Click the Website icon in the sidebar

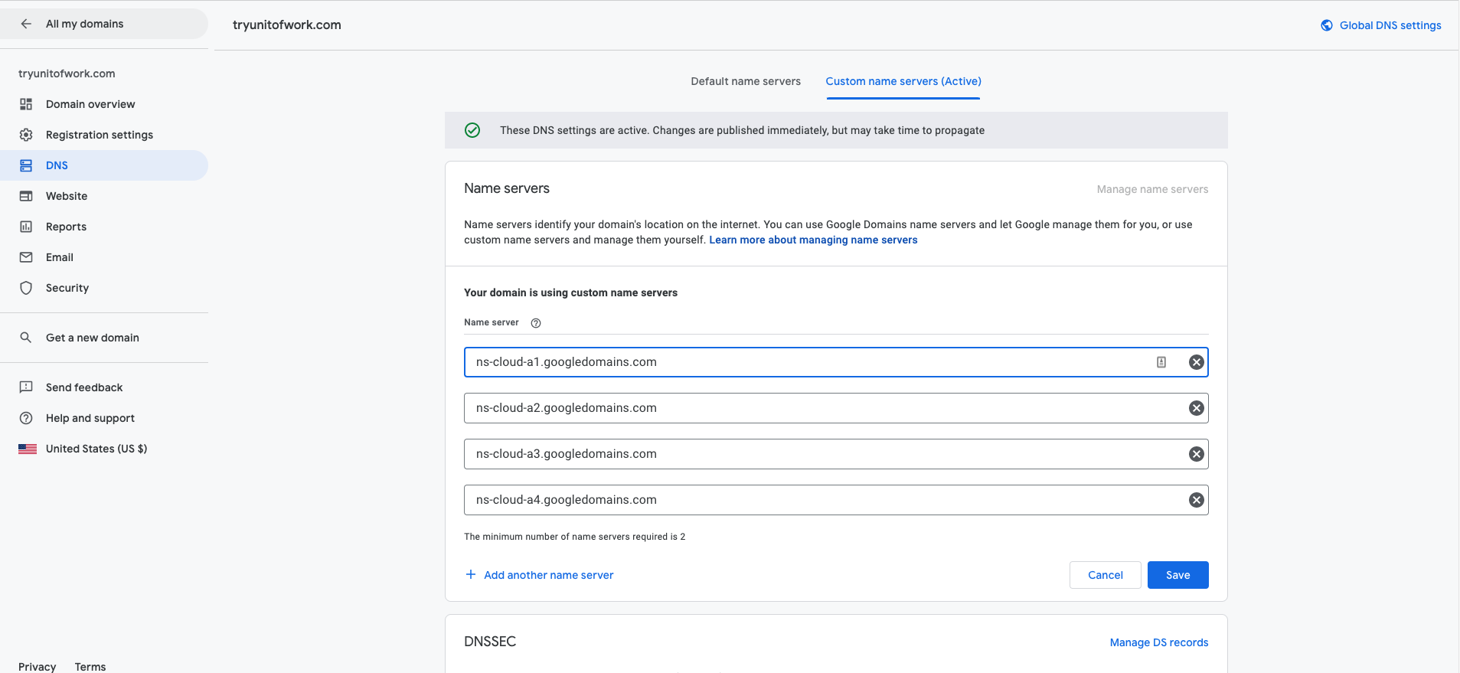(26, 196)
